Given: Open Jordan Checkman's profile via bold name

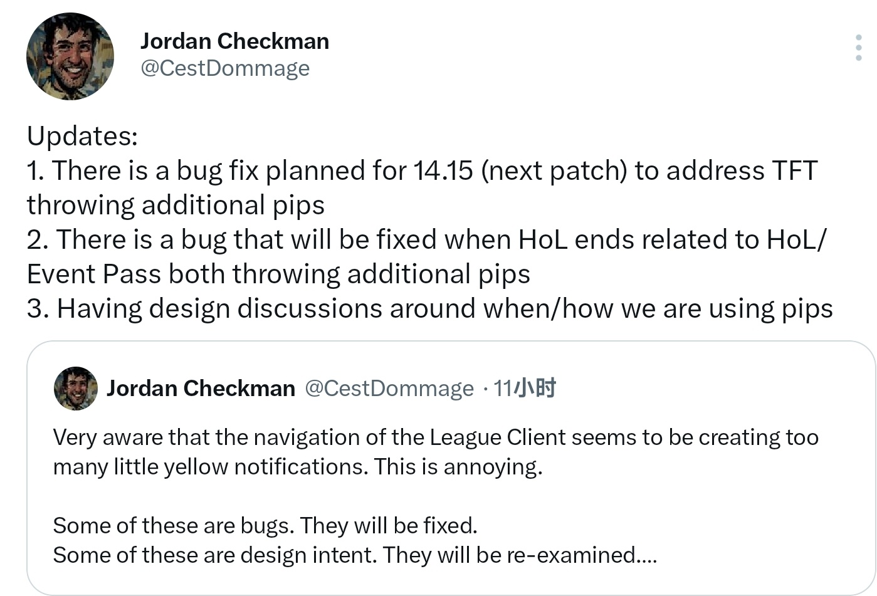Looking at the screenshot, I should 234,41.
